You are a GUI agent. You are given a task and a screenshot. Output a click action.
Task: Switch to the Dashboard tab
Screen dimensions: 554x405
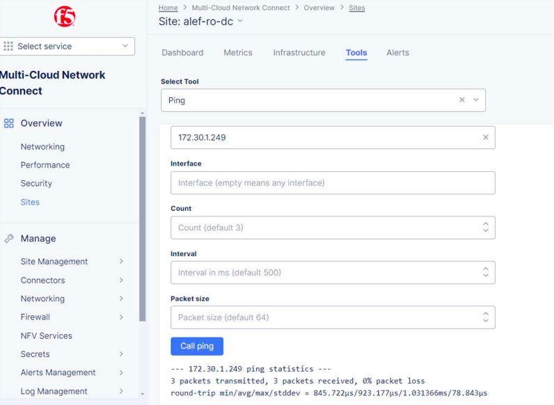[182, 53]
